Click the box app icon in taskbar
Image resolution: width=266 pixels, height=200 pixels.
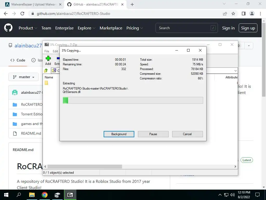(x=57, y=195)
